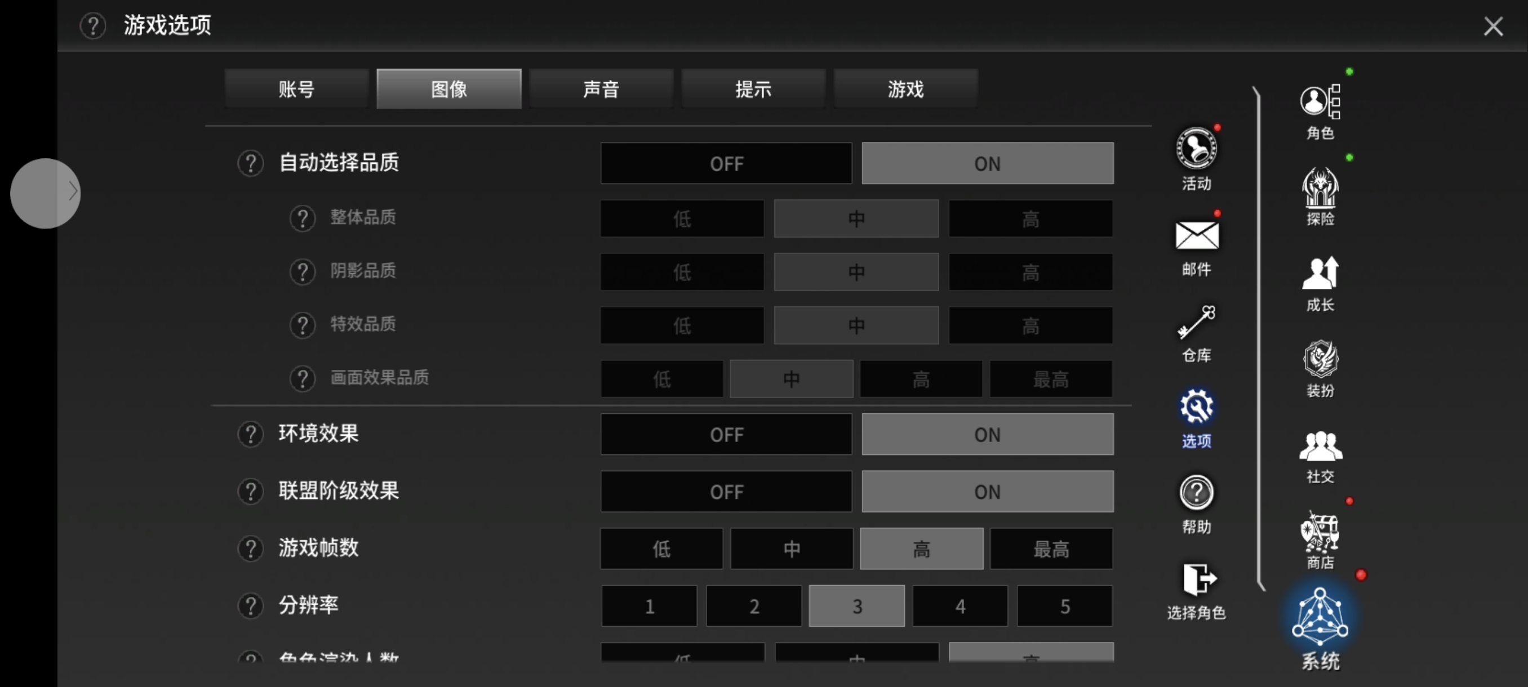Screen dimensions: 1528x687
Task: Select 最高 frame rate for 游戏帧数
Action: 1051,548
